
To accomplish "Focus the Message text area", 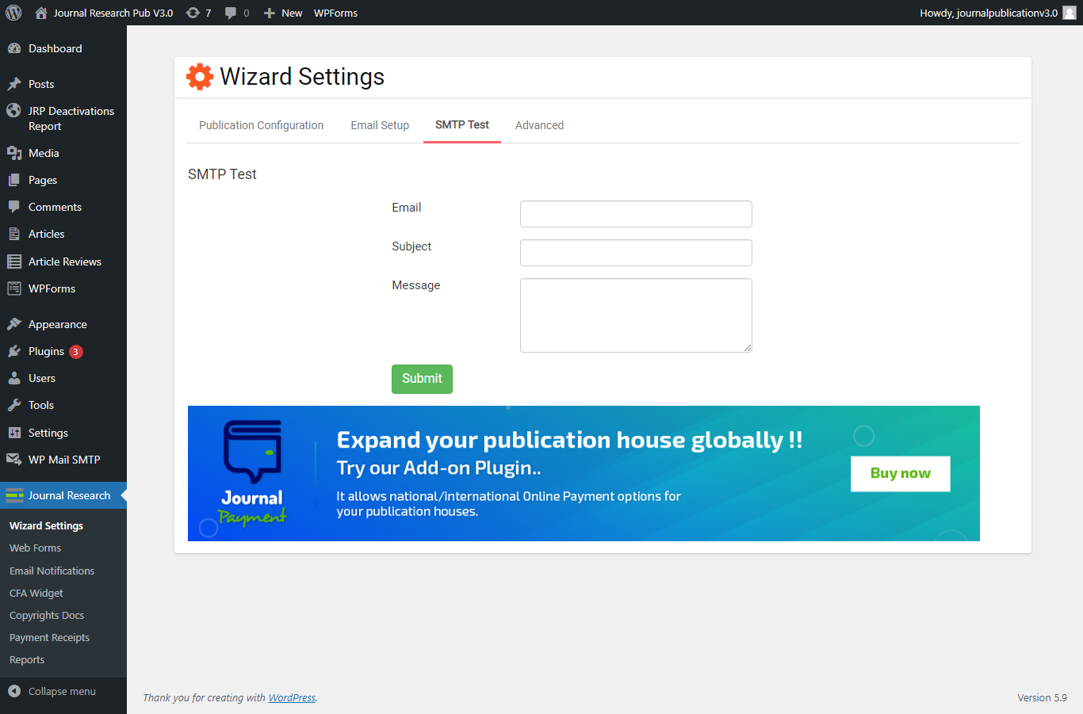I will coord(636,315).
